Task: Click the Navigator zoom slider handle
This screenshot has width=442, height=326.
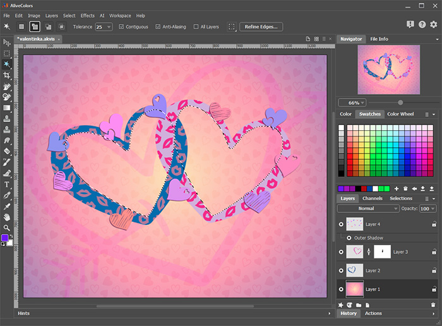Action: tap(400, 102)
